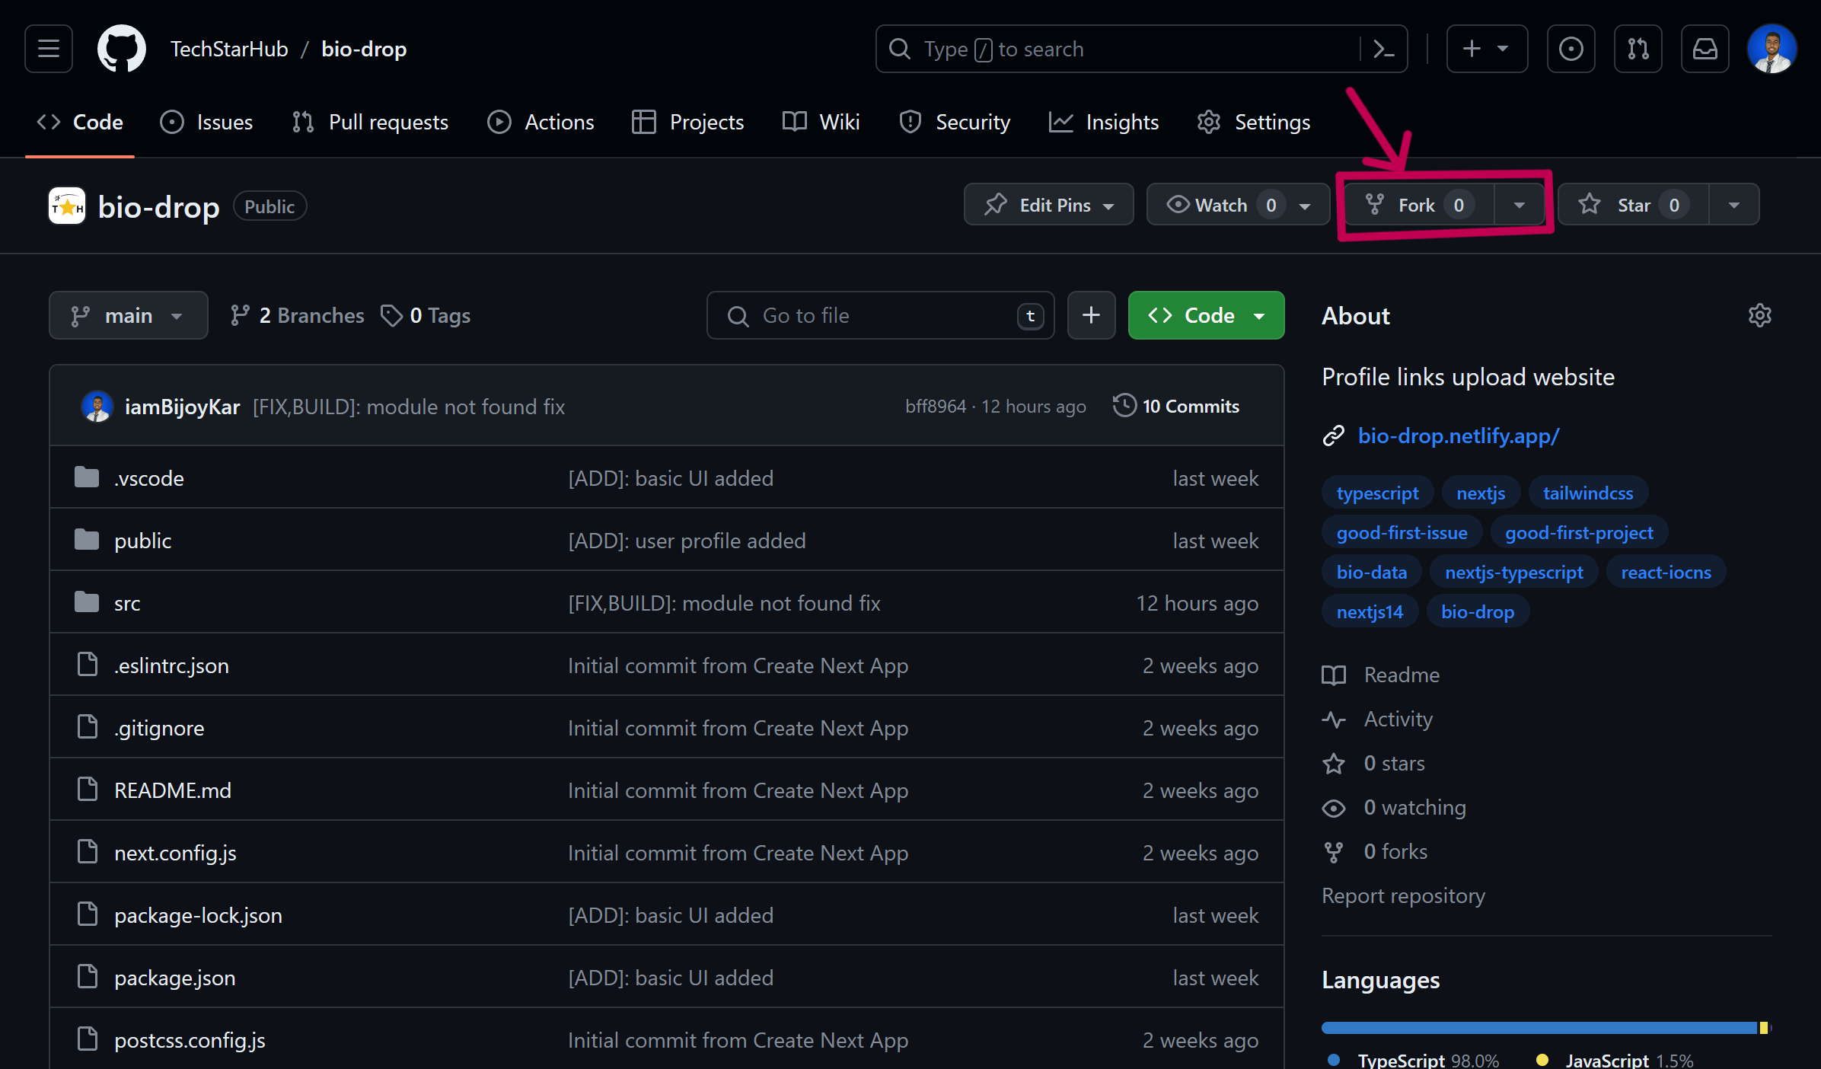Image resolution: width=1821 pixels, height=1069 pixels.
Task: View the 0 Tags link
Action: pos(426,315)
